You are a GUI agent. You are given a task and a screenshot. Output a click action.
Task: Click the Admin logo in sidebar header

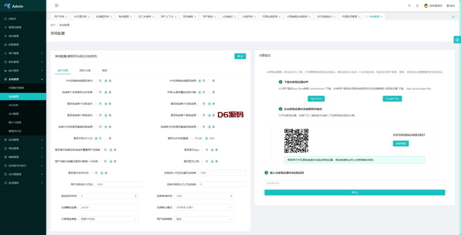click(13, 6)
